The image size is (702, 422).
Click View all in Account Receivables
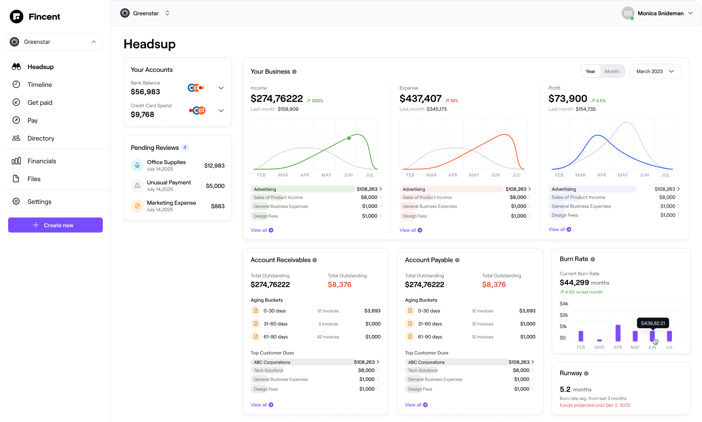(262, 405)
